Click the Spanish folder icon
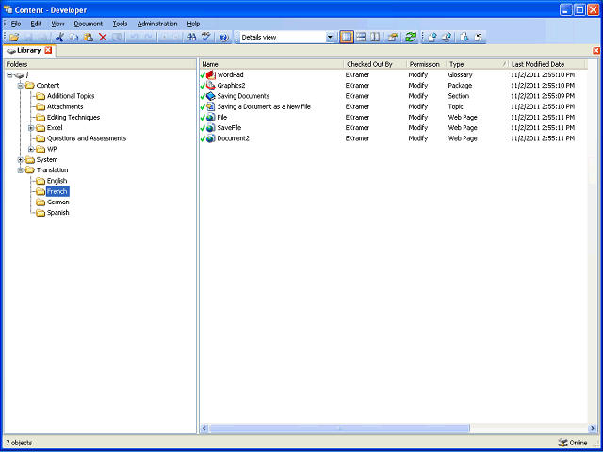This screenshot has height=452, width=603. click(41, 213)
